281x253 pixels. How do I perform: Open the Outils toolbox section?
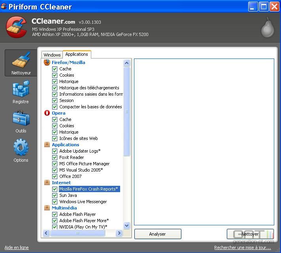pyautogui.click(x=21, y=122)
